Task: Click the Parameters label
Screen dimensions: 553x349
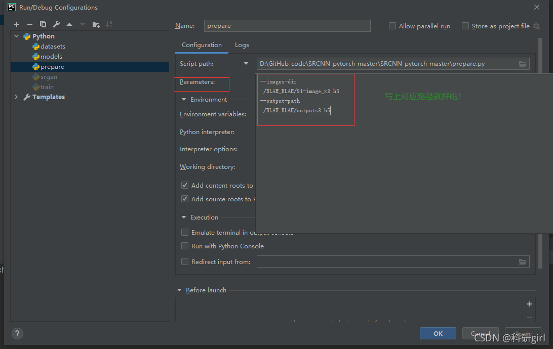Action: tap(197, 82)
